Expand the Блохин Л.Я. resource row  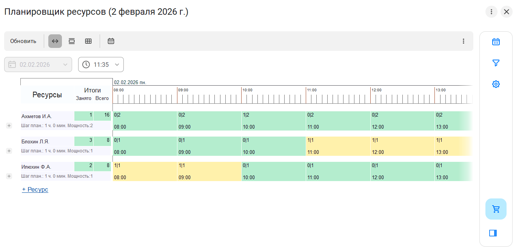[9, 151]
